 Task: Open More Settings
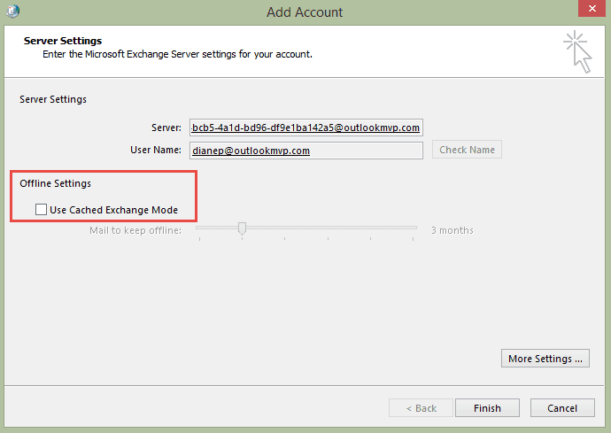(x=545, y=358)
